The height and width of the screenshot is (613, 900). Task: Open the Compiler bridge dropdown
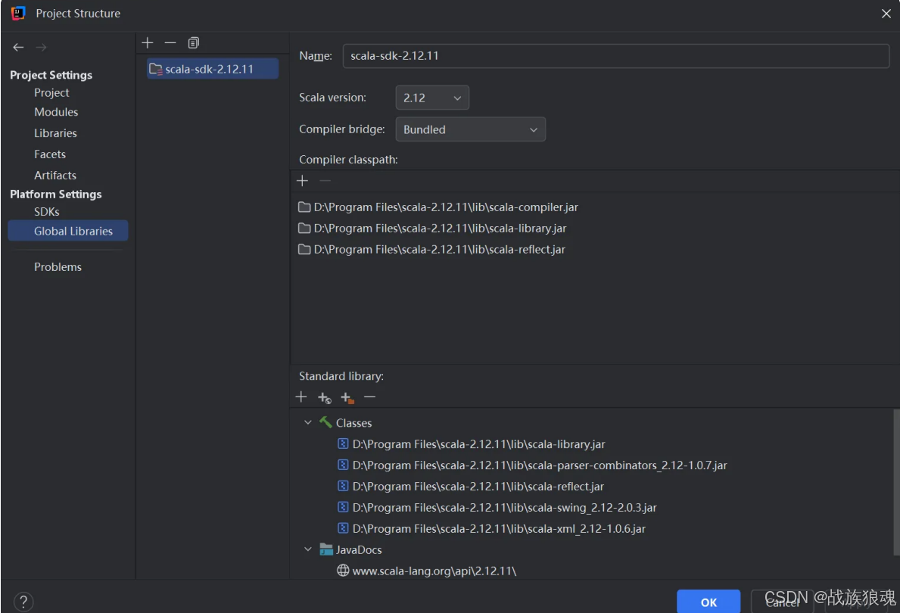pos(471,129)
